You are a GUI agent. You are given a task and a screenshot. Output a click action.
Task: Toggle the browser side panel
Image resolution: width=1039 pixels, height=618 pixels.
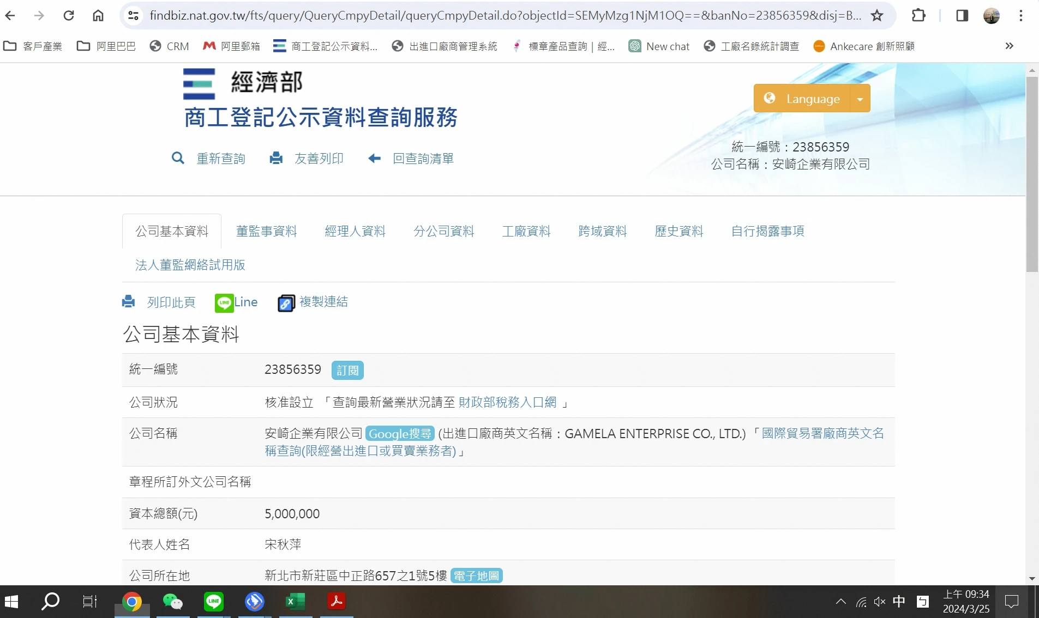coord(962,15)
